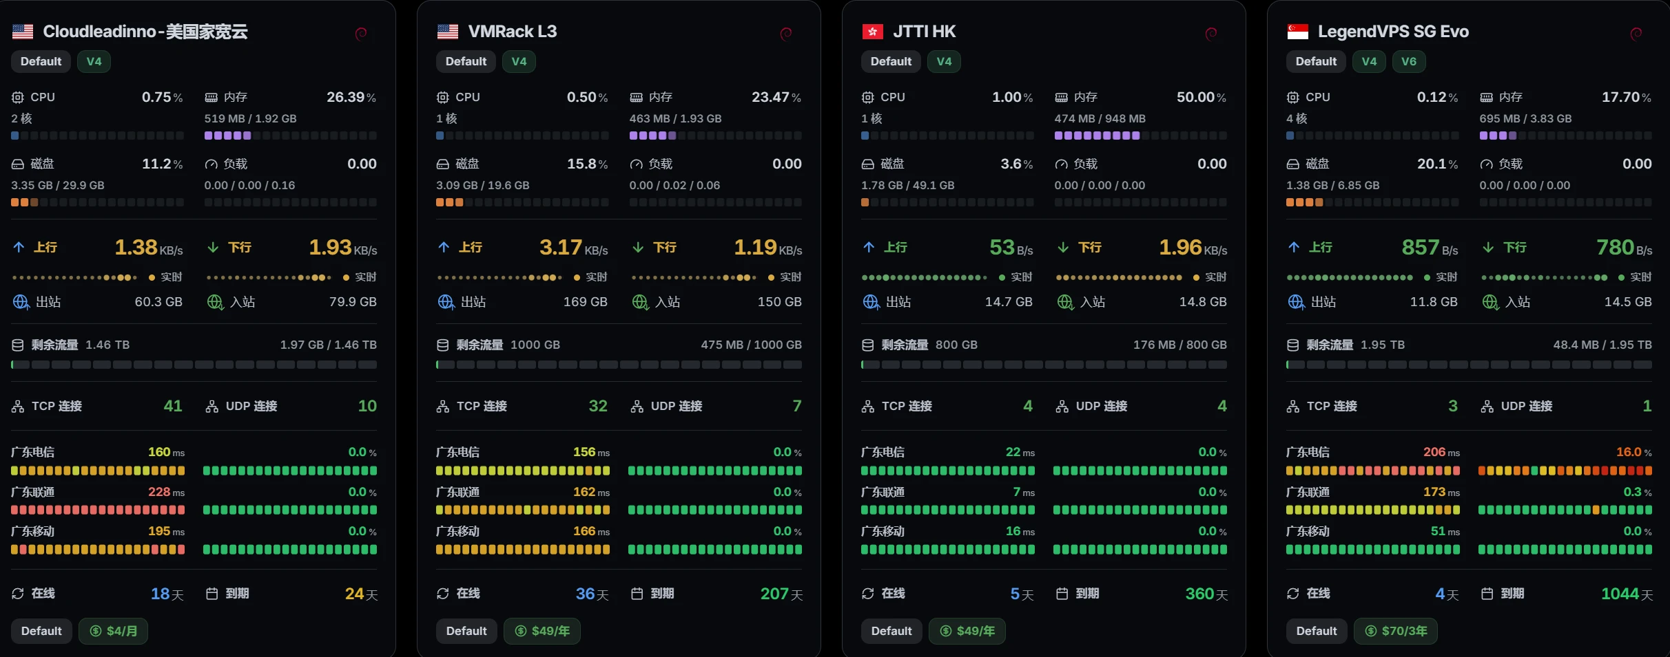Click the 广东联通 latency bar on Cloudleadinno
1670x657 pixels.
98,510
